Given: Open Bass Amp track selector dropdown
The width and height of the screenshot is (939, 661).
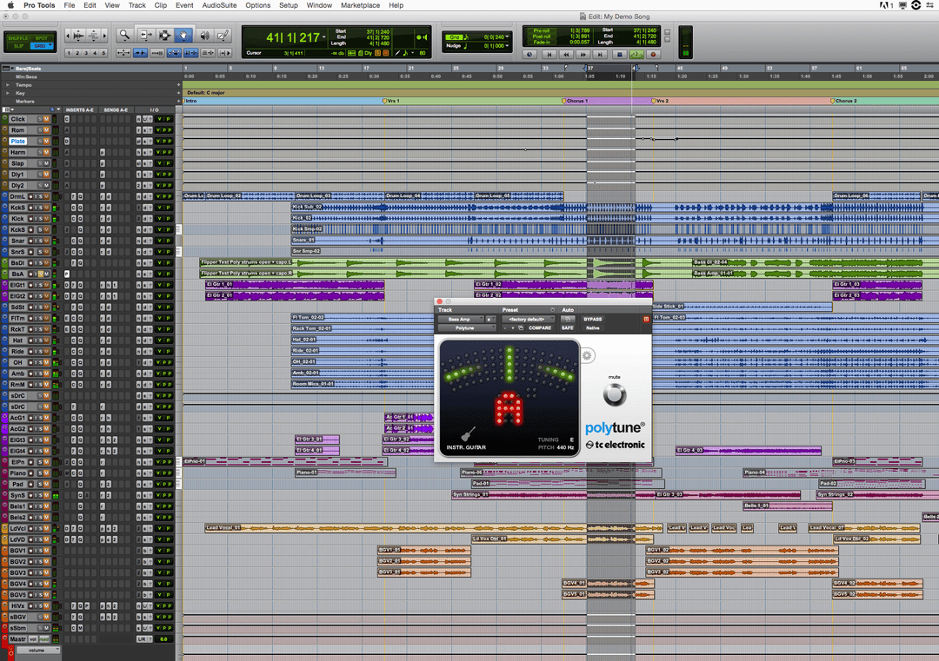Looking at the screenshot, I should pyautogui.click(x=460, y=320).
